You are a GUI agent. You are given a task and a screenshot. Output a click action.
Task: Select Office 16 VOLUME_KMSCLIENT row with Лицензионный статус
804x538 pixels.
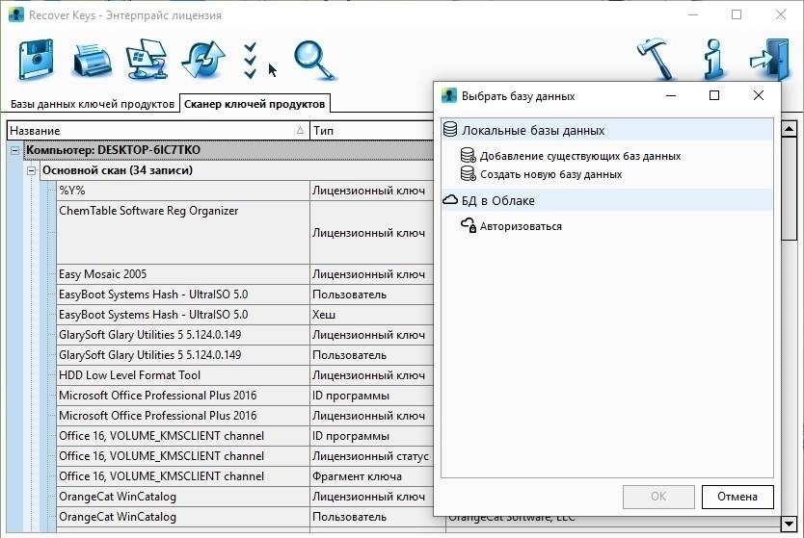[244, 456]
